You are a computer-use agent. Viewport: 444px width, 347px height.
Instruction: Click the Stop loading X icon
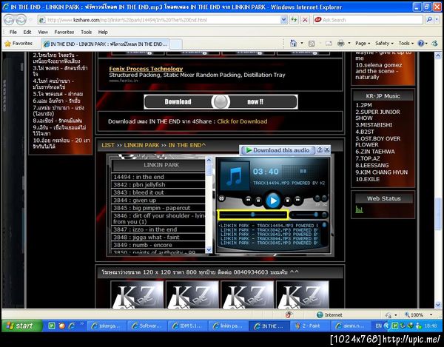pyautogui.click(x=305, y=20)
